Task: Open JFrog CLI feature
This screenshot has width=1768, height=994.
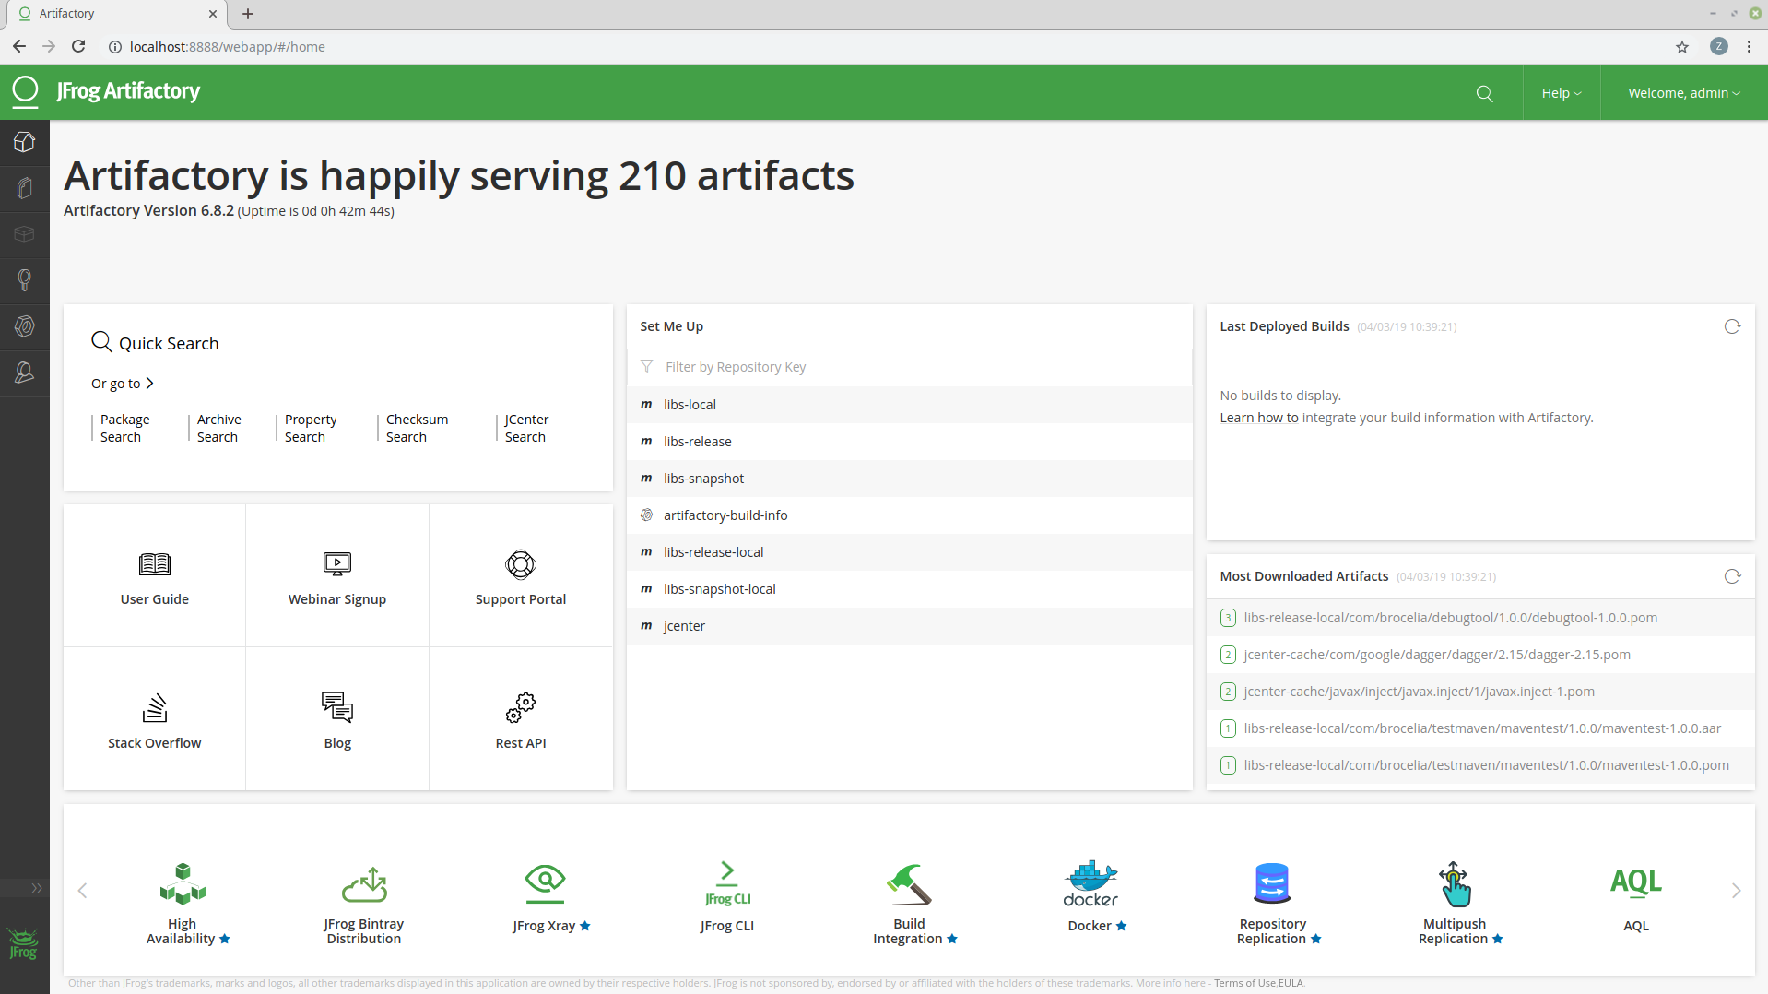Action: pyautogui.click(x=727, y=899)
